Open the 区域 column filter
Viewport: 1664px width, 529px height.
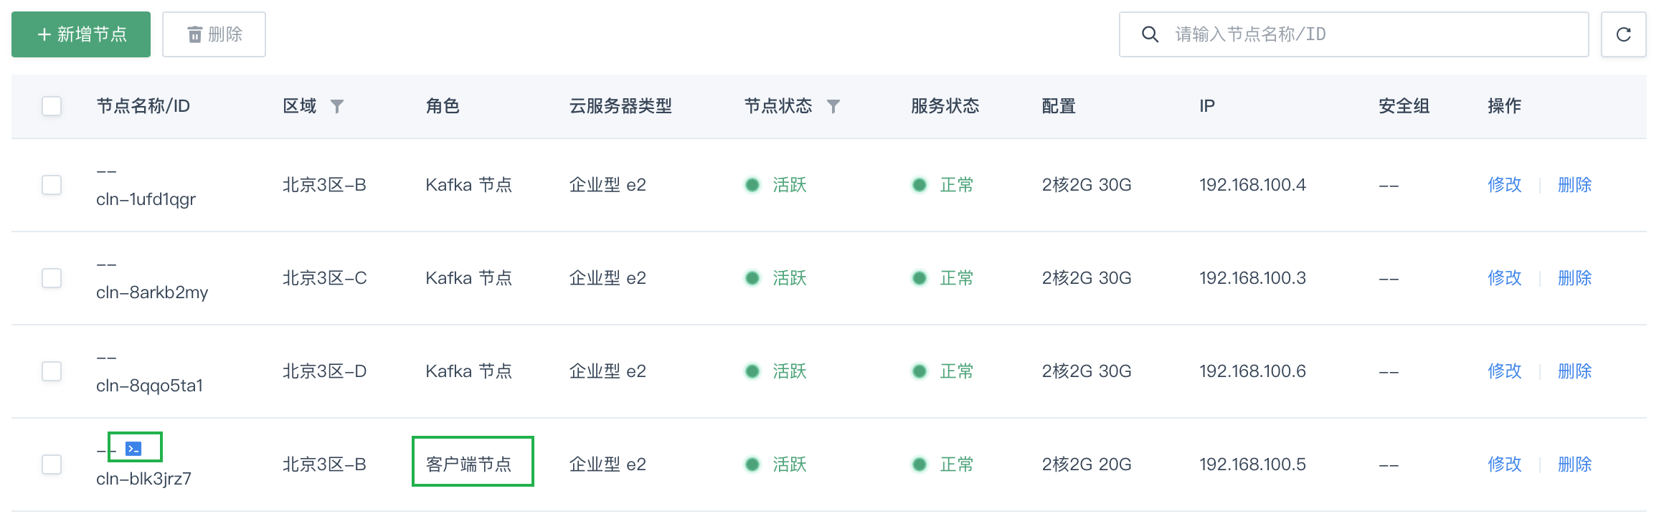pos(338,106)
